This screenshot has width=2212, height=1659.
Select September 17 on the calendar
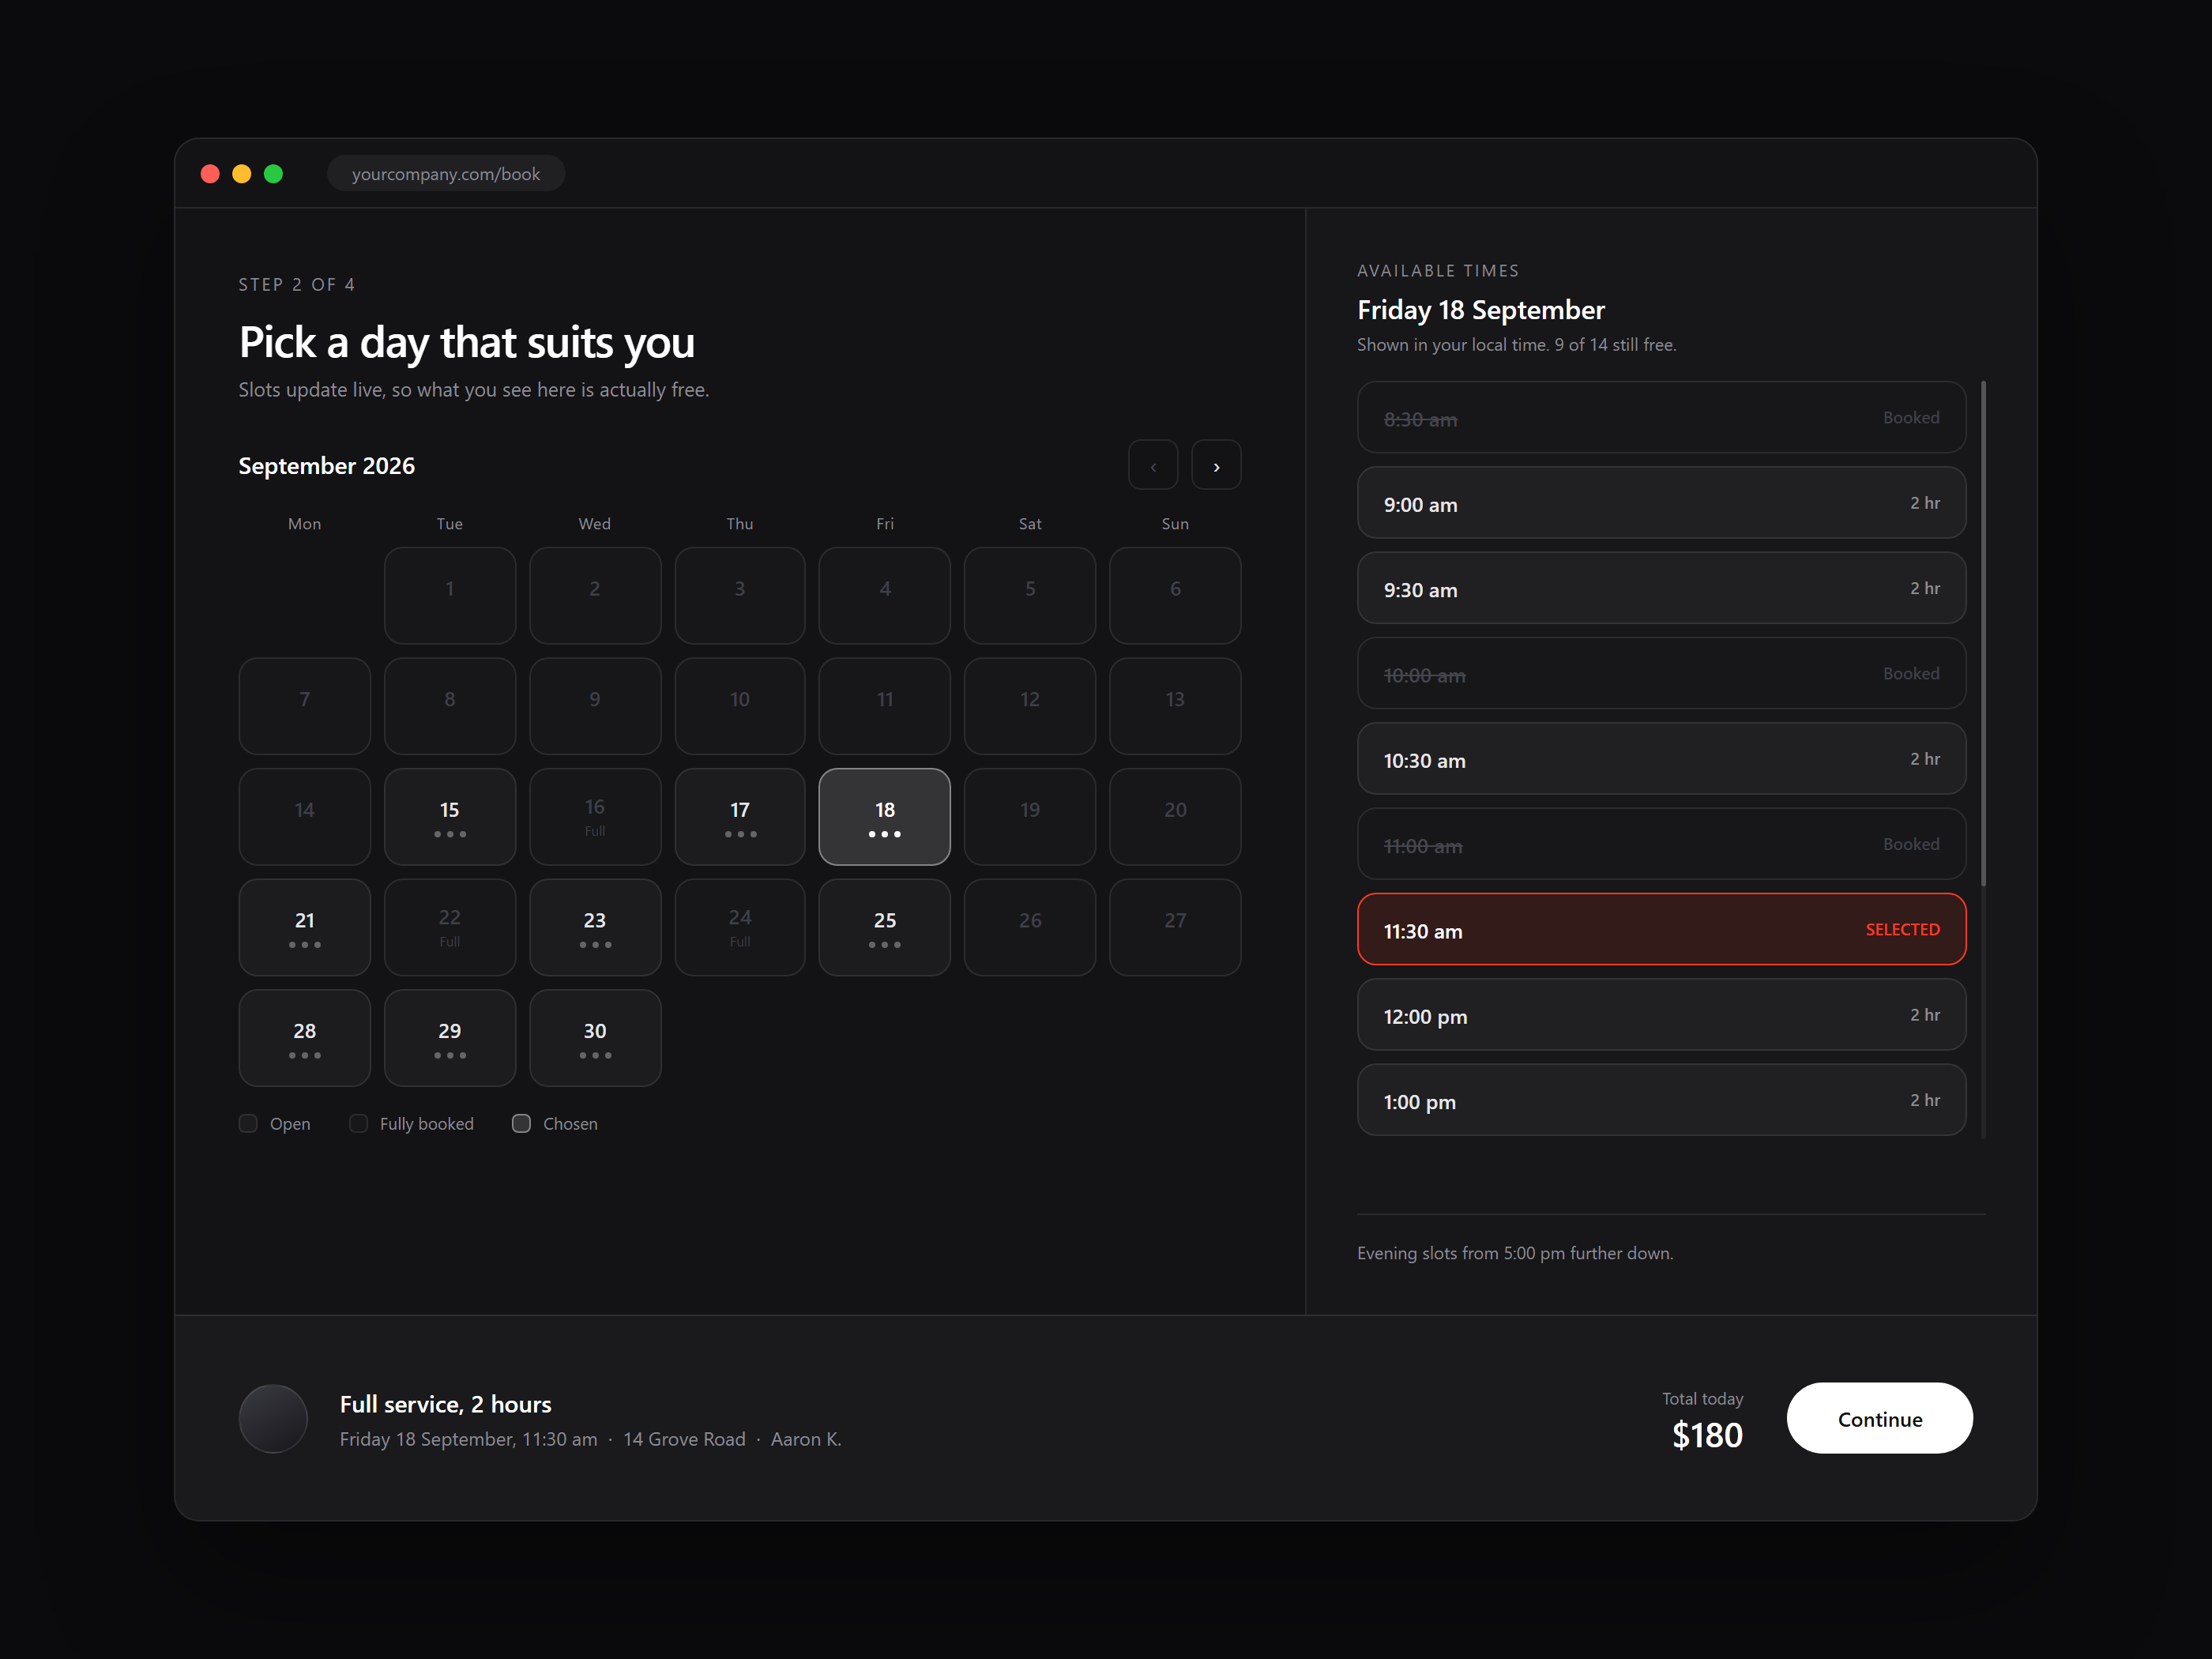point(740,817)
